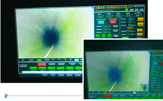Toggle the cyan lamp order button
The width and height of the screenshot is (163, 101).
pos(101,22)
